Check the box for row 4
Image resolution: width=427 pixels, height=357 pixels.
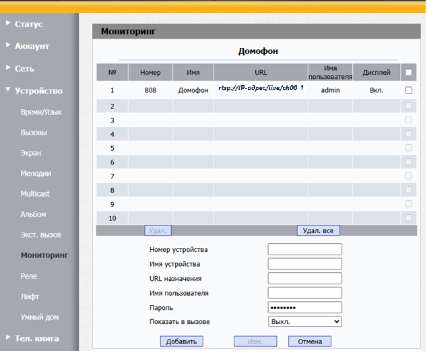coord(409,133)
